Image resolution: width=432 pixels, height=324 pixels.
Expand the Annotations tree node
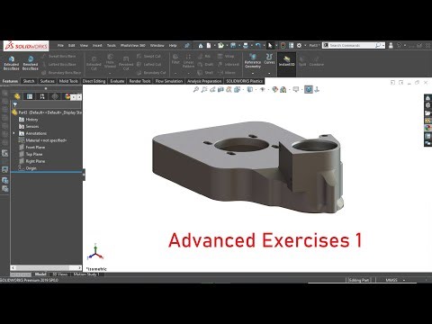click(x=13, y=133)
